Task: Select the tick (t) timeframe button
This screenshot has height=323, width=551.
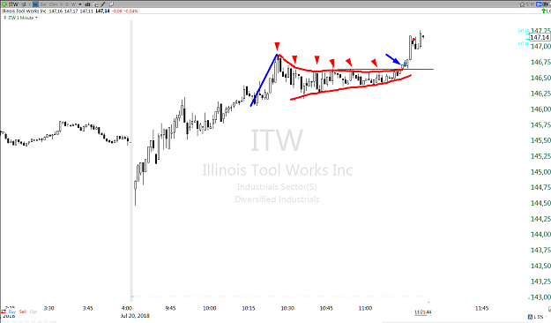Action: (29, 4)
